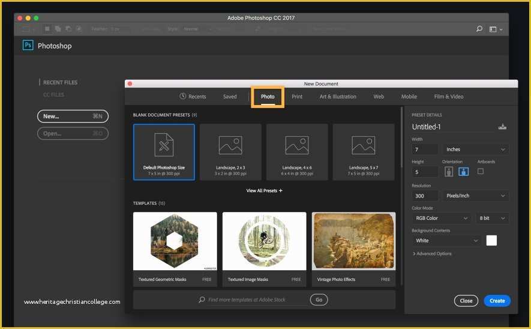
Task: Click the Go button for Adobe Stock
Action: click(319, 300)
